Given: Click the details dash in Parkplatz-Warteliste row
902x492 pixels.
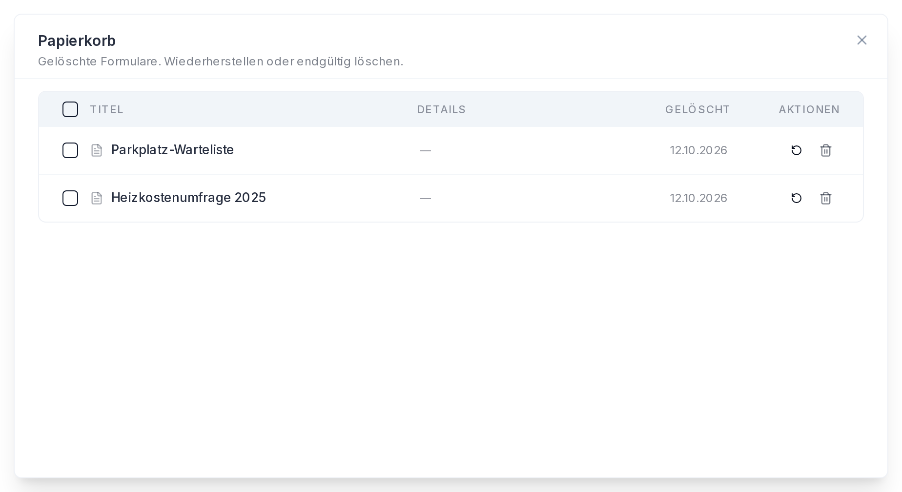Looking at the screenshot, I should click(425, 151).
